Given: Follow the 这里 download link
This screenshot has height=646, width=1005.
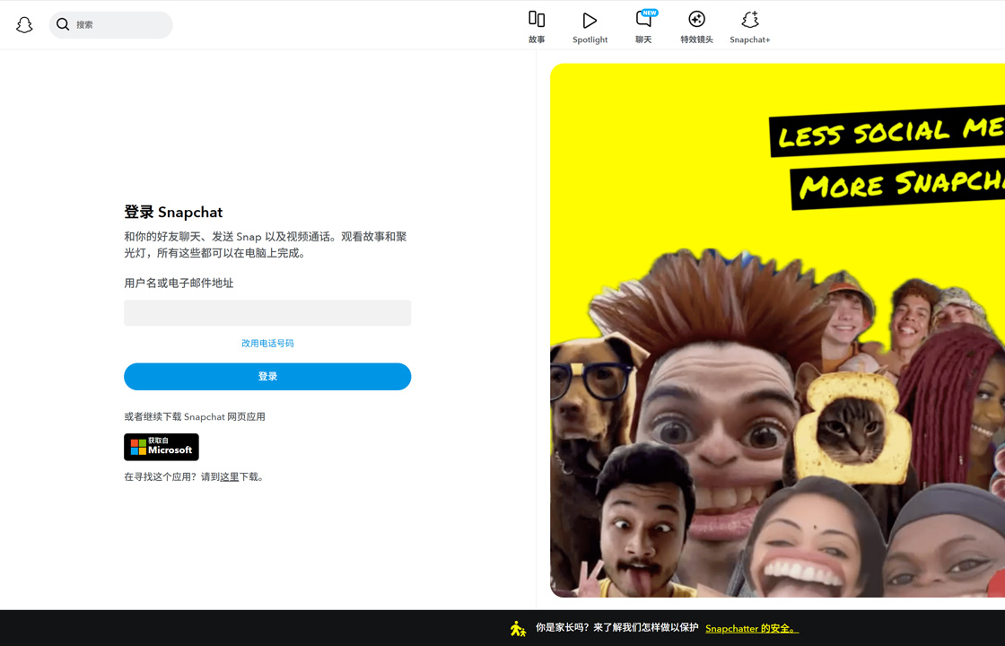Looking at the screenshot, I should pyautogui.click(x=229, y=476).
